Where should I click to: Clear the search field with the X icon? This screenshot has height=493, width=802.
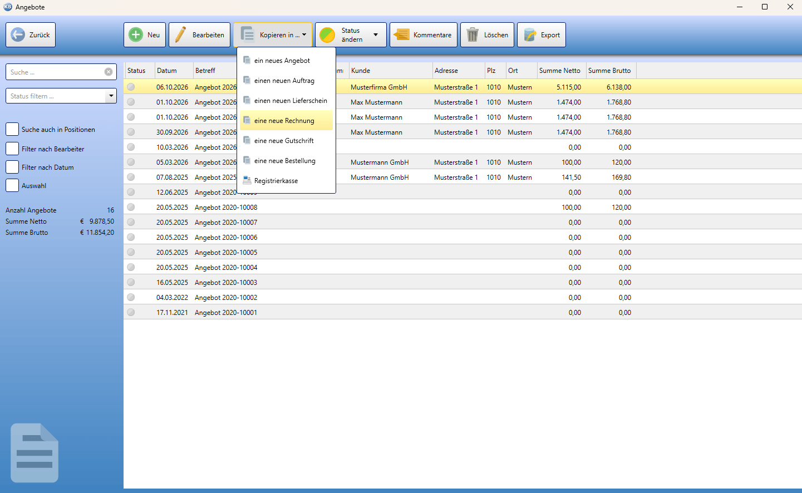click(109, 72)
